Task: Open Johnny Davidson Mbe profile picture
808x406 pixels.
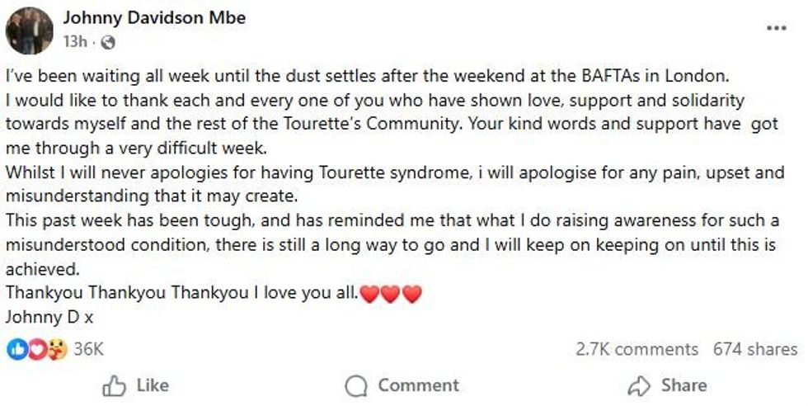Action: click(x=29, y=31)
